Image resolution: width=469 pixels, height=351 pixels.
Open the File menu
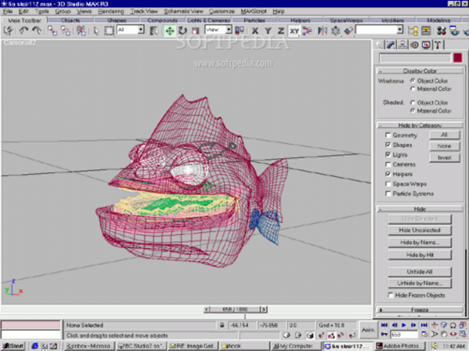tap(7, 12)
